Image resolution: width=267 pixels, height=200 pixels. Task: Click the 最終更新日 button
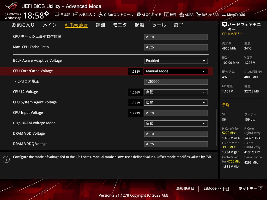pos(185,189)
